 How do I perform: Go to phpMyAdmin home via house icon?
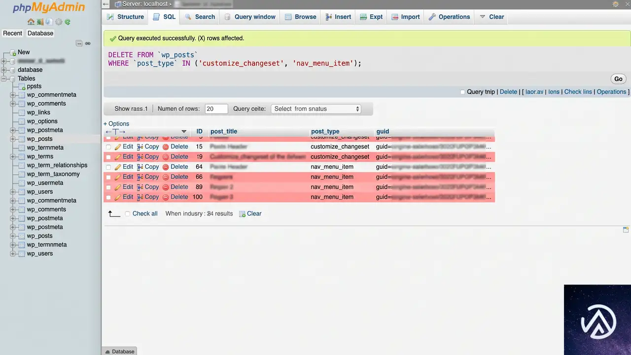coord(31,22)
